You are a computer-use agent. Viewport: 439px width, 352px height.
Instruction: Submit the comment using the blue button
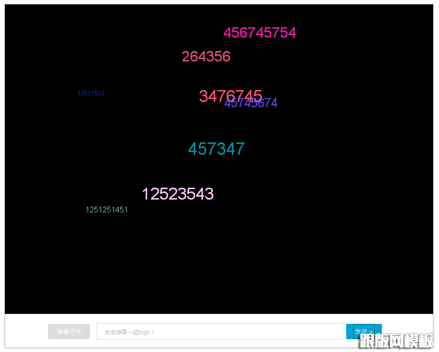tap(363, 331)
